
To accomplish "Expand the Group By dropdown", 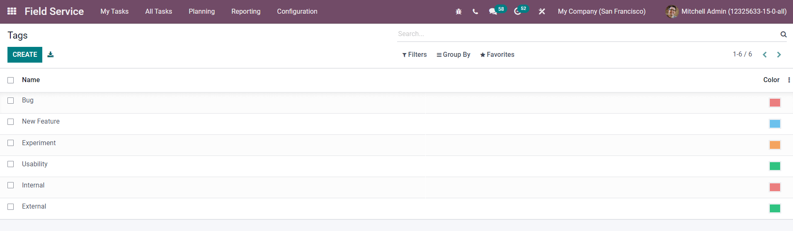I will click(x=453, y=55).
